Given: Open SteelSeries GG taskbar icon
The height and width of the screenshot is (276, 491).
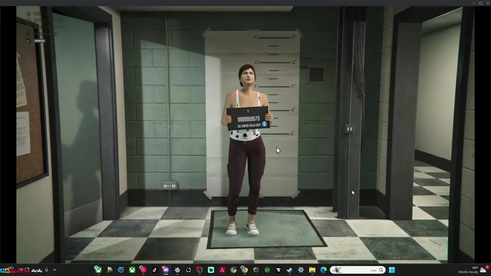Looking at the screenshot, I should tap(177, 270).
